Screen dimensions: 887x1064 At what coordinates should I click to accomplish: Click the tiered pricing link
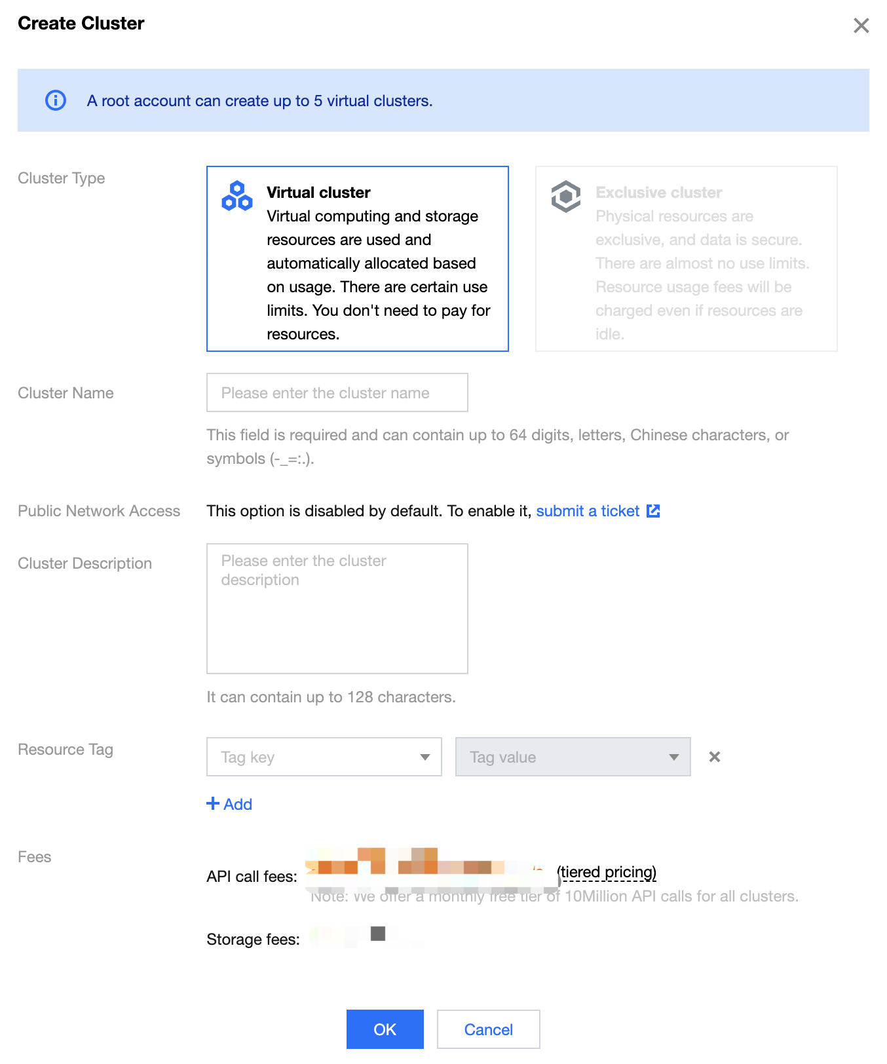(607, 872)
